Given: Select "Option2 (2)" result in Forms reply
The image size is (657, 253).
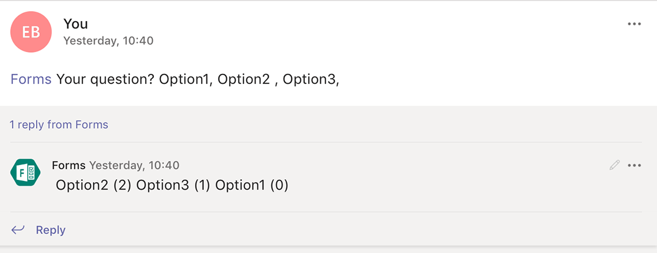Looking at the screenshot, I should pyautogui.click(x=94, y=186).
